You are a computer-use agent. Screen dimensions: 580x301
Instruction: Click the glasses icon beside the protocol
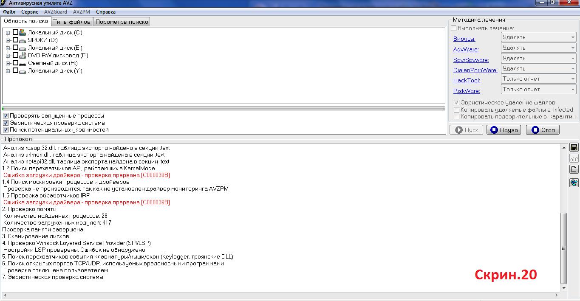pyautogui.click(x=574, y=159)
